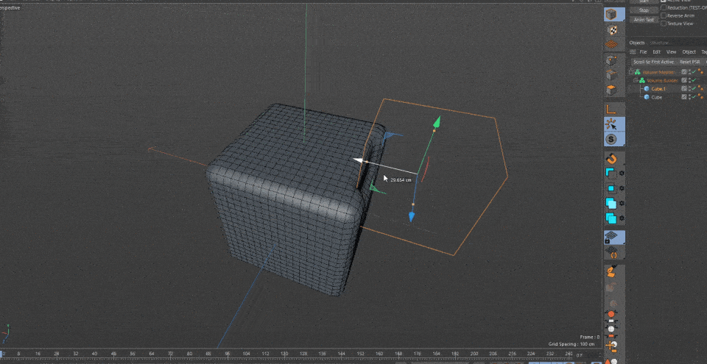This screenshot has height=364, width=707.
Task: Click the Viewport Solo S icon
Action: pos(611,139)
